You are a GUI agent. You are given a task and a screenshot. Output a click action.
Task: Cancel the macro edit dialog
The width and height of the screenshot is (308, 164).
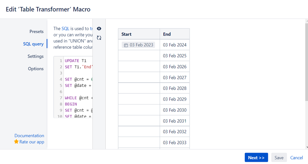297,158
